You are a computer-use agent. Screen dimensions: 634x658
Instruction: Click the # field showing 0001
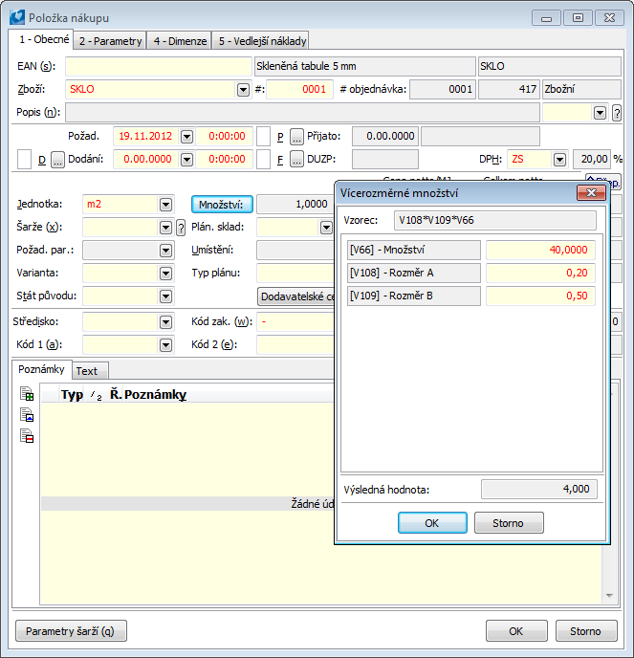(299, 89)
